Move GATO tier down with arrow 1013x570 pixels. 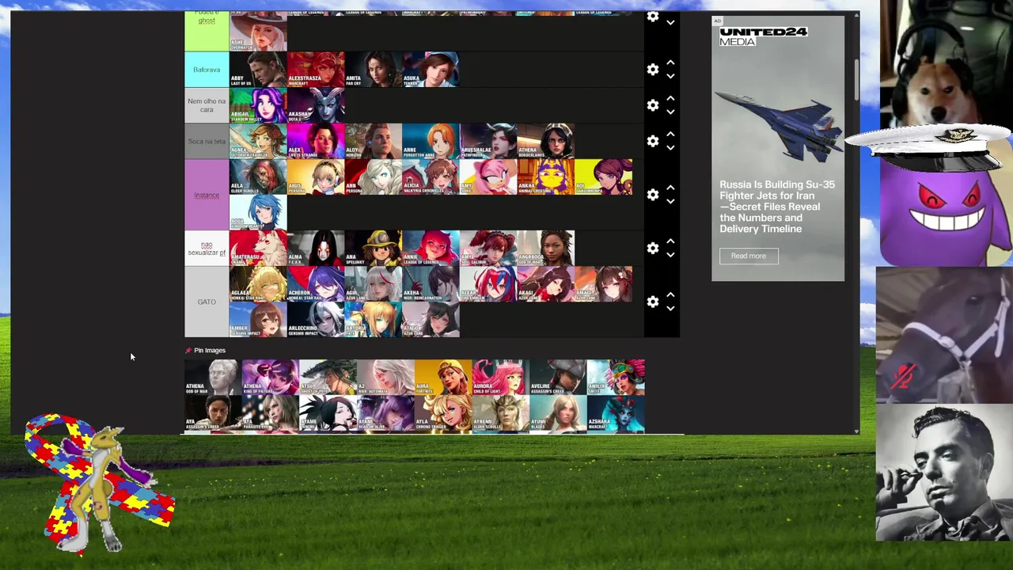pos(670,309)
